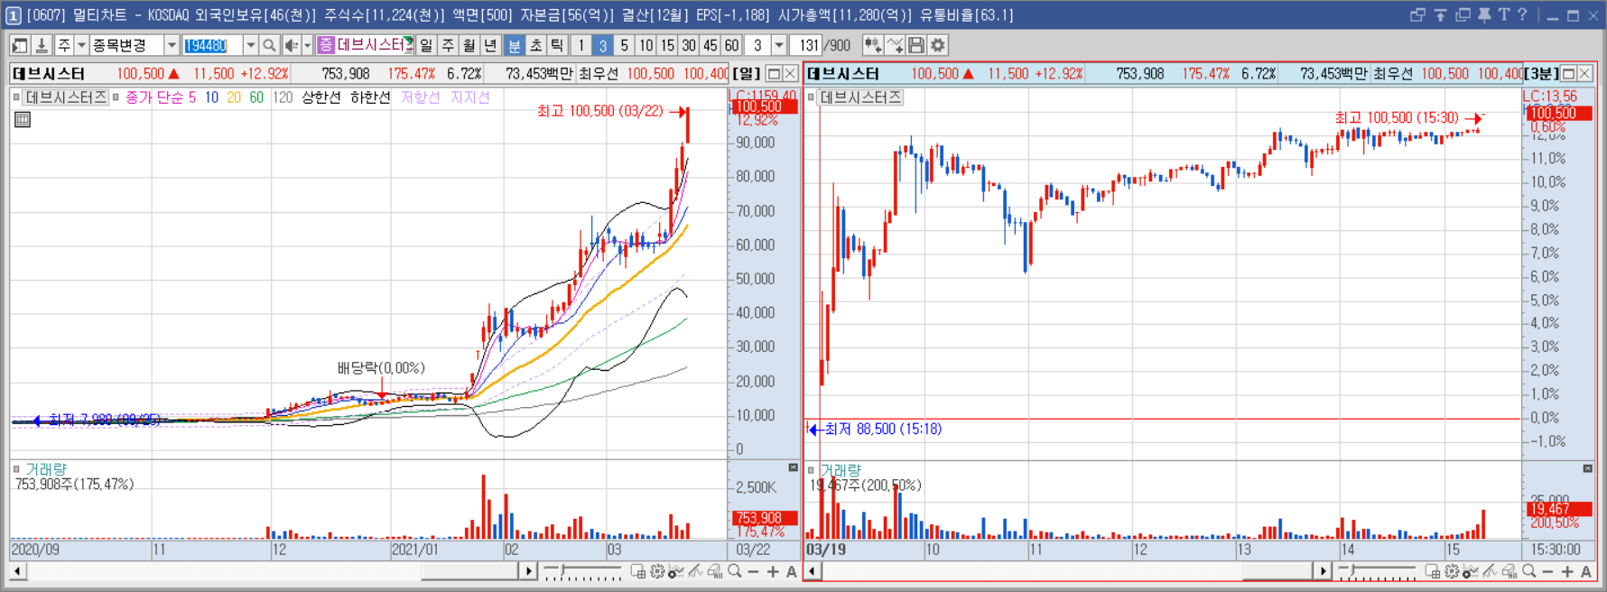The height and width of the screenshot is (592, 1607).
Task: Click the pin window icon in title bar
Action: point(1484,15)
